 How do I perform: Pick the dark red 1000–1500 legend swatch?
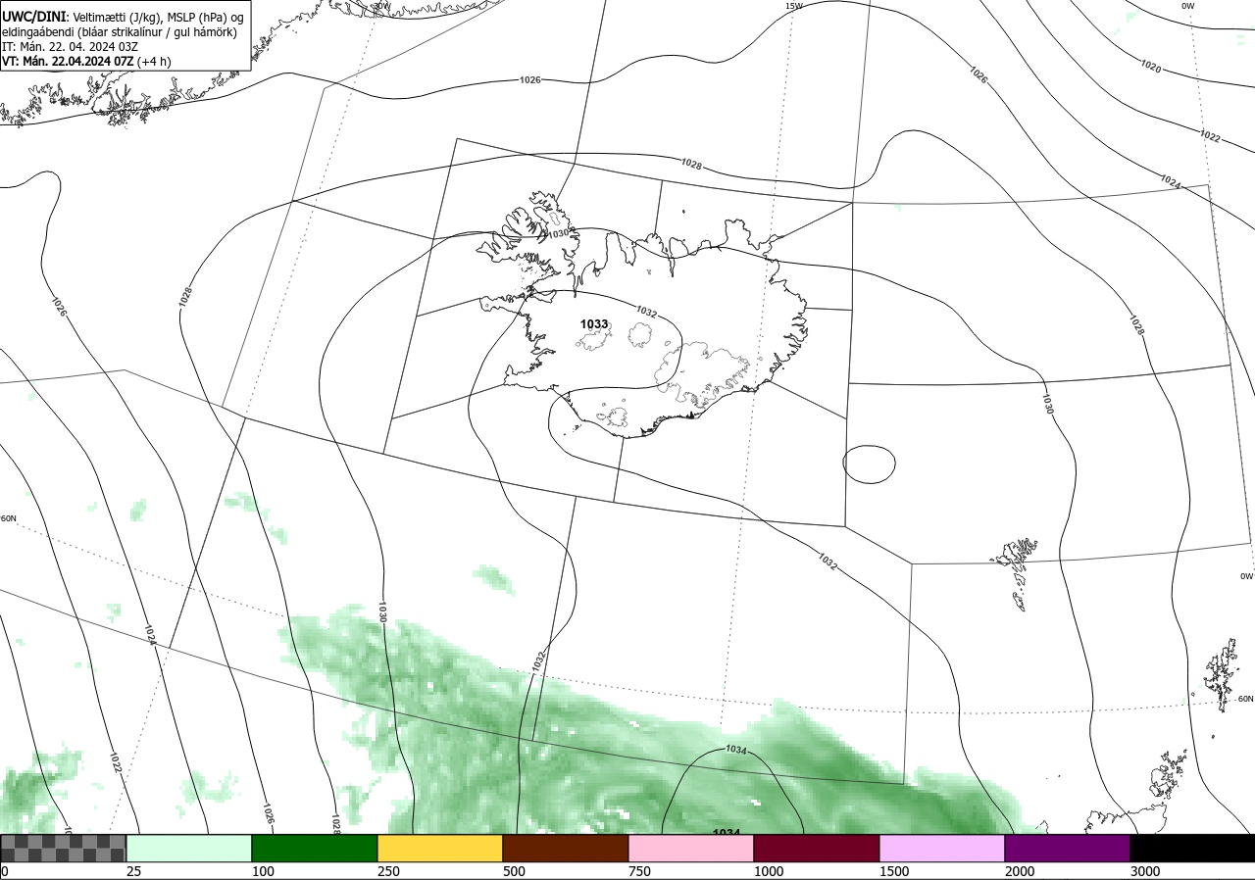tap(816, 849)
